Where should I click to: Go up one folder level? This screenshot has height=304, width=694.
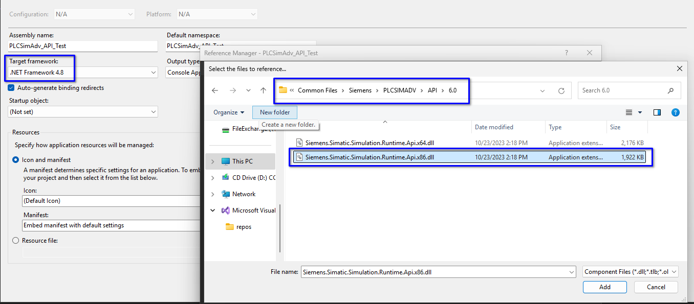point(263,90)
